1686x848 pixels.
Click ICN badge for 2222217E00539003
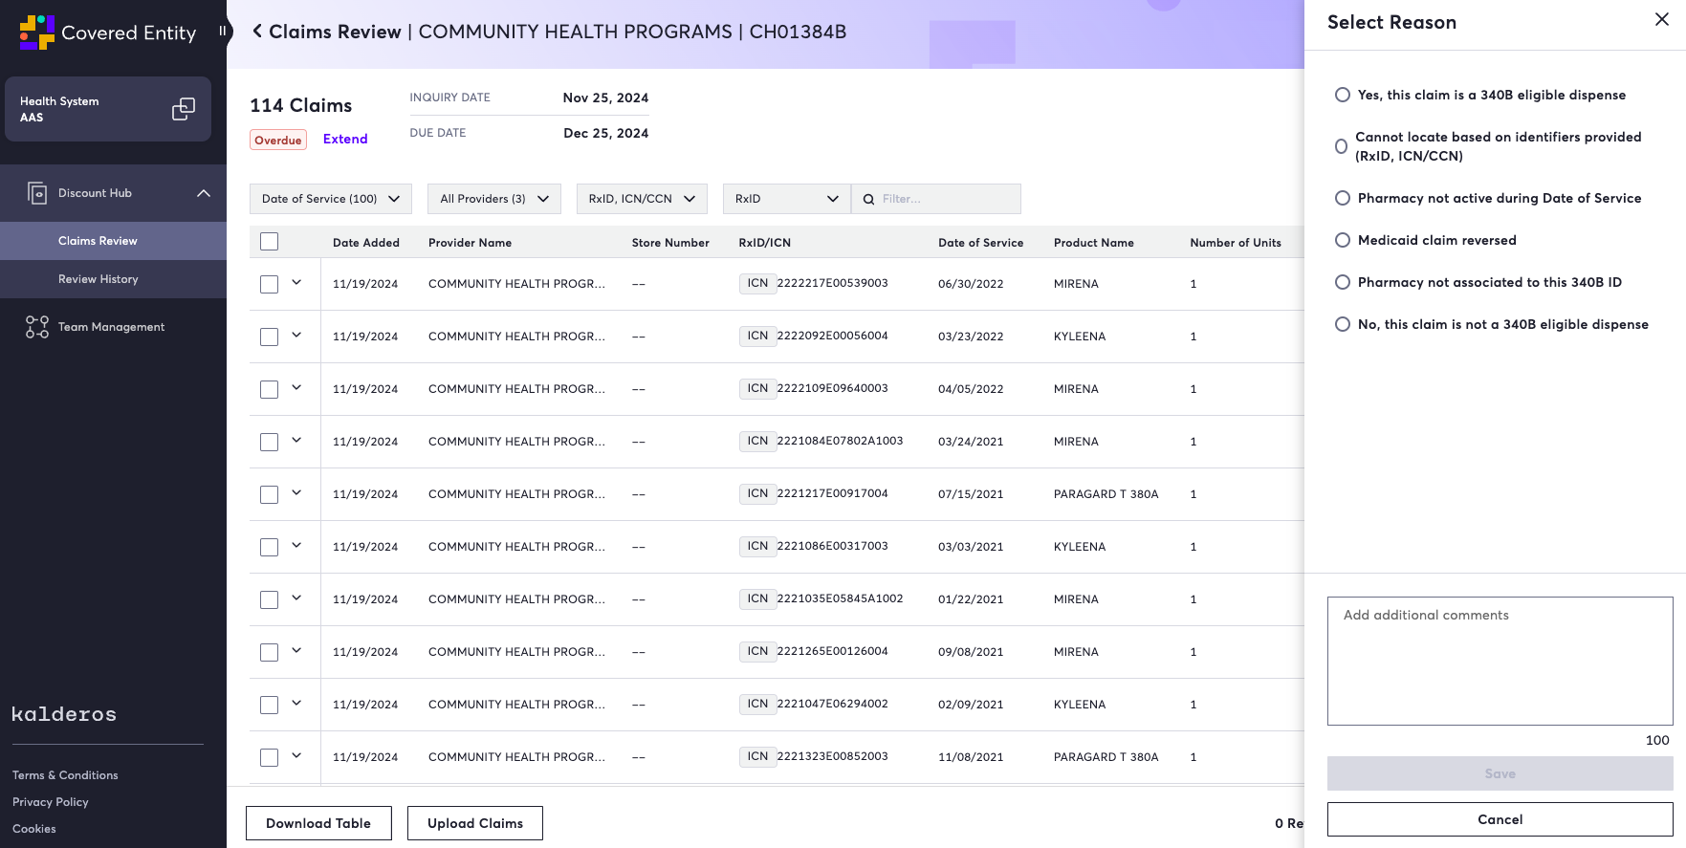757,283
